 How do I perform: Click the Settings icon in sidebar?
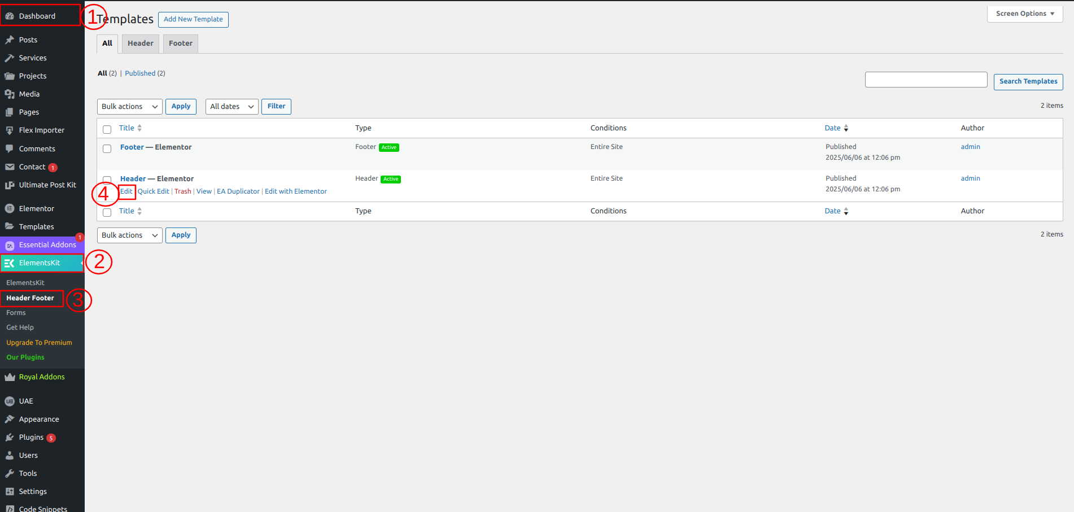click(x=10, y=492)
